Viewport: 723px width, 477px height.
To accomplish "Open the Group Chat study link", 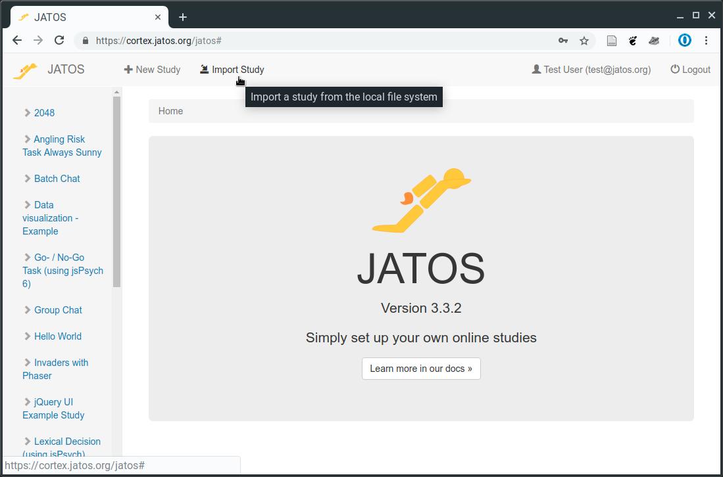I will [x=58, y=310].
